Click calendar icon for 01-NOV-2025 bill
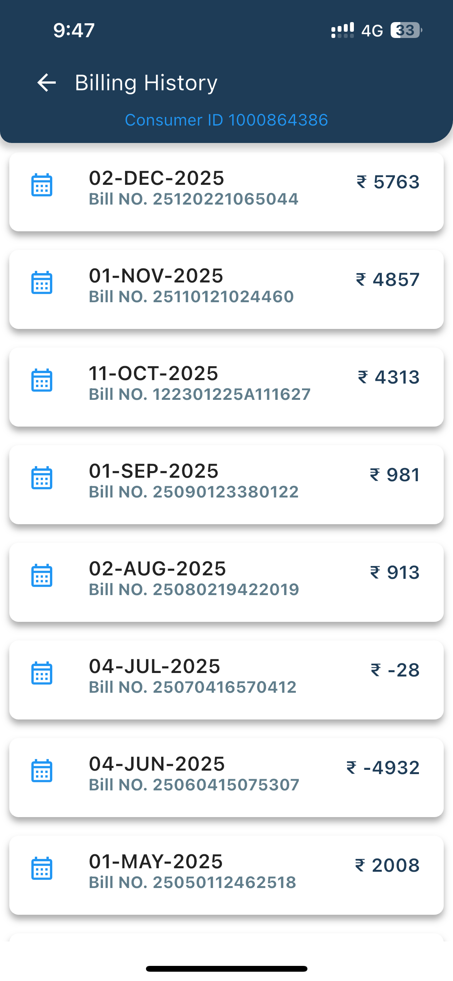Image resolution: width=453 pixels, height=981 pixels. pyautogui.click(x=42, y=283)
